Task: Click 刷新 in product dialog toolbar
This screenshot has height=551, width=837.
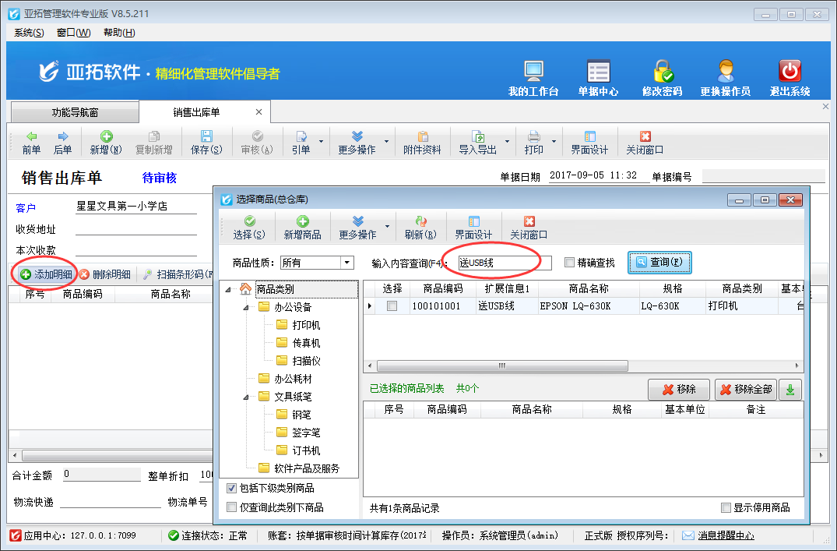Action: [x=420, y=227]
